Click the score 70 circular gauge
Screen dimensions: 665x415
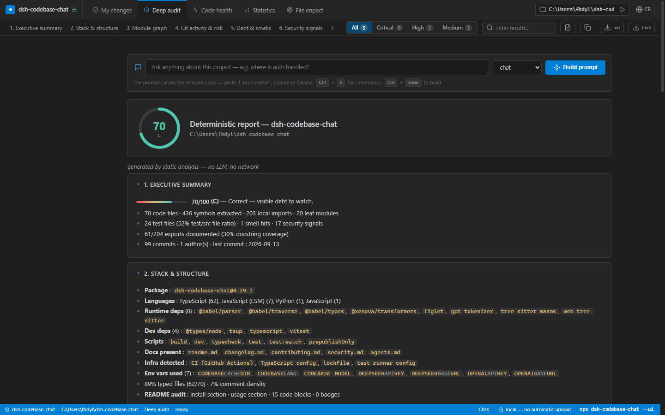point(159,128)
